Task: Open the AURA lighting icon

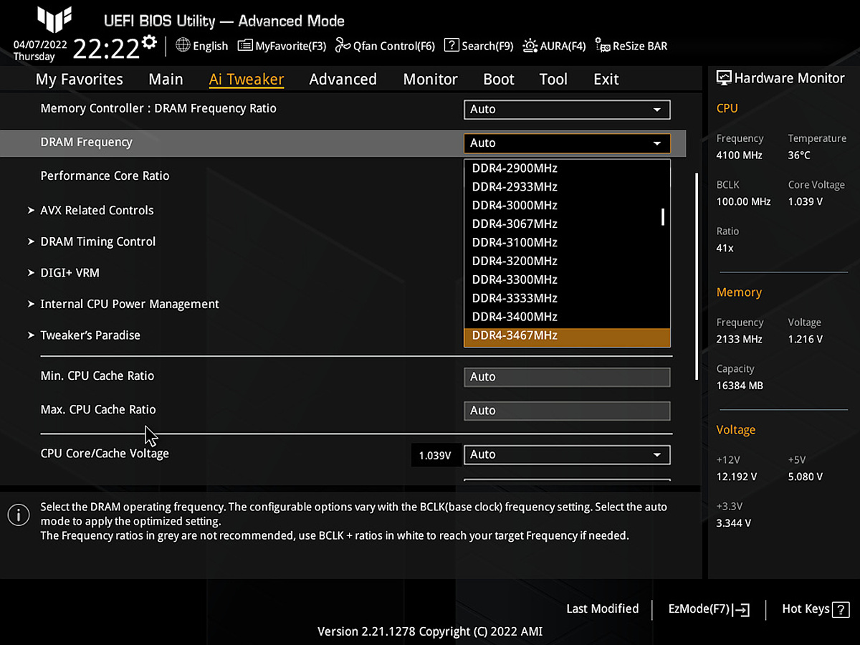Action: point(530,45)
